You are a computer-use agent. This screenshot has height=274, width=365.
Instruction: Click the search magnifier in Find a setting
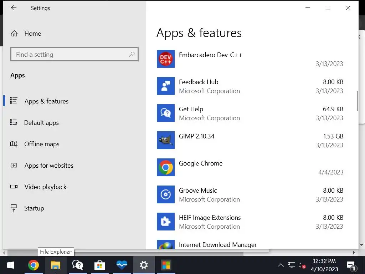132,54
